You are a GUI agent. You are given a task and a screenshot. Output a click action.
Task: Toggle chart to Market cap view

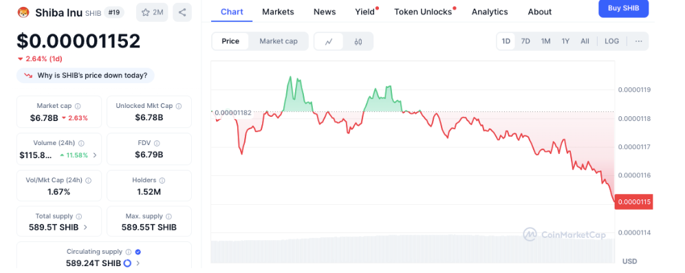tap(279, 41)
